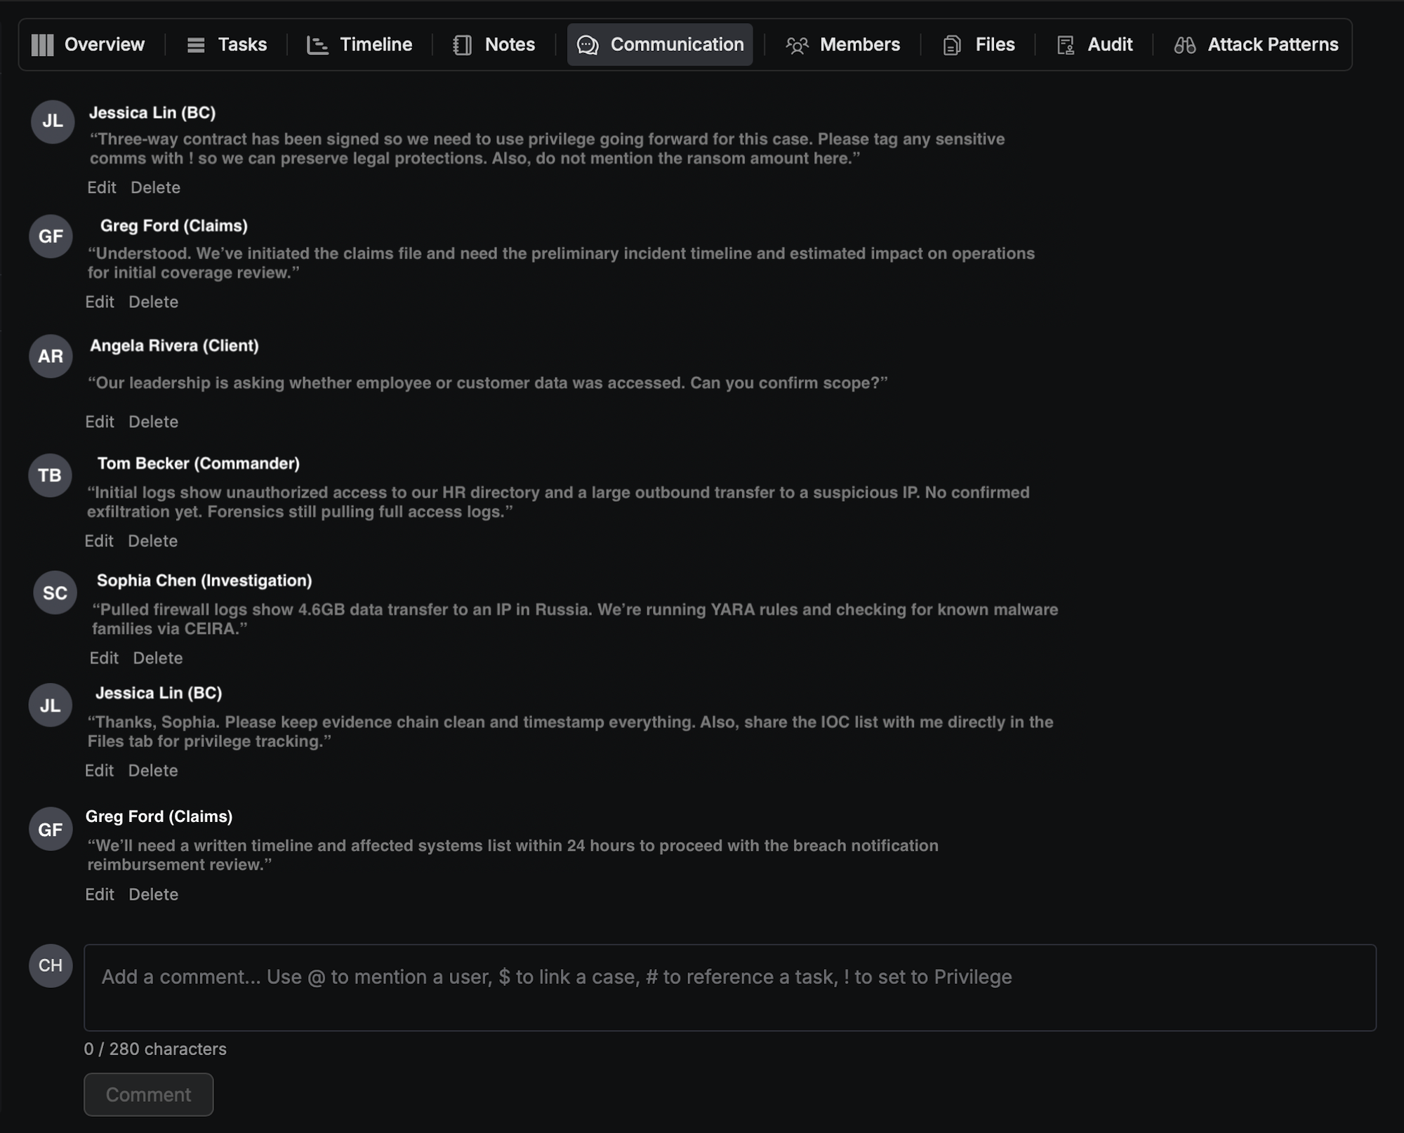Click the Overview columns icon
The width and height of the screenshot is (1404, 1133).
point(42,45)
